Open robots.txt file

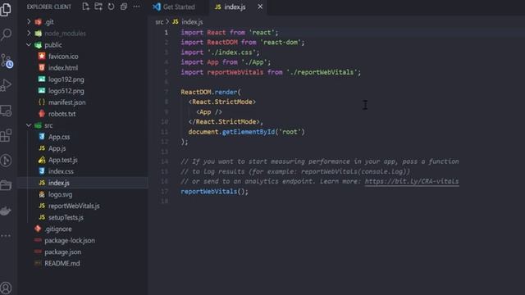[x=62, y=114]
